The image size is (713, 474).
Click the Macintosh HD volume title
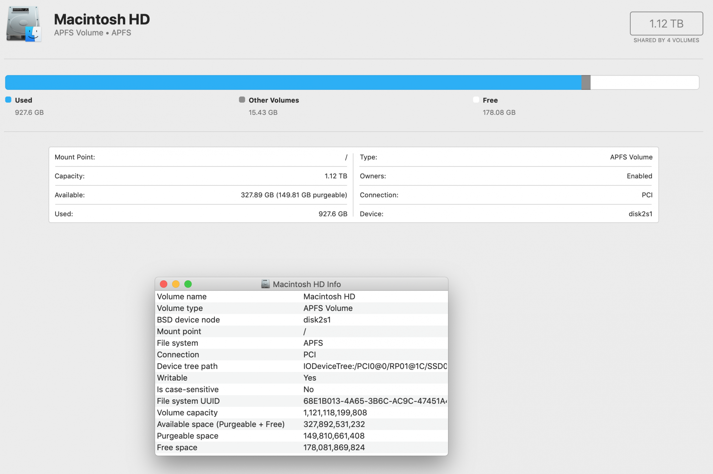(x=102, y=19)
